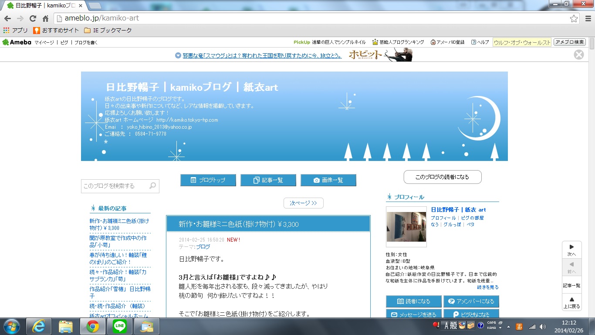The image size is (595, 335).
Task: Open the プロフィール link under profile name
Action: click(x=443, y=218)
